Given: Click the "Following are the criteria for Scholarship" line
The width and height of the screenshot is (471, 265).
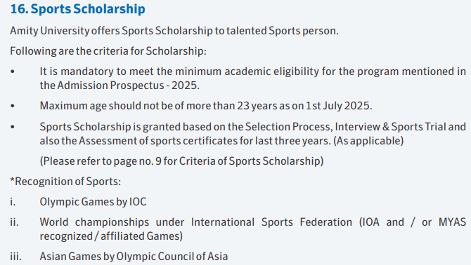Looking at the screenshot, I should tap(108, 51).
